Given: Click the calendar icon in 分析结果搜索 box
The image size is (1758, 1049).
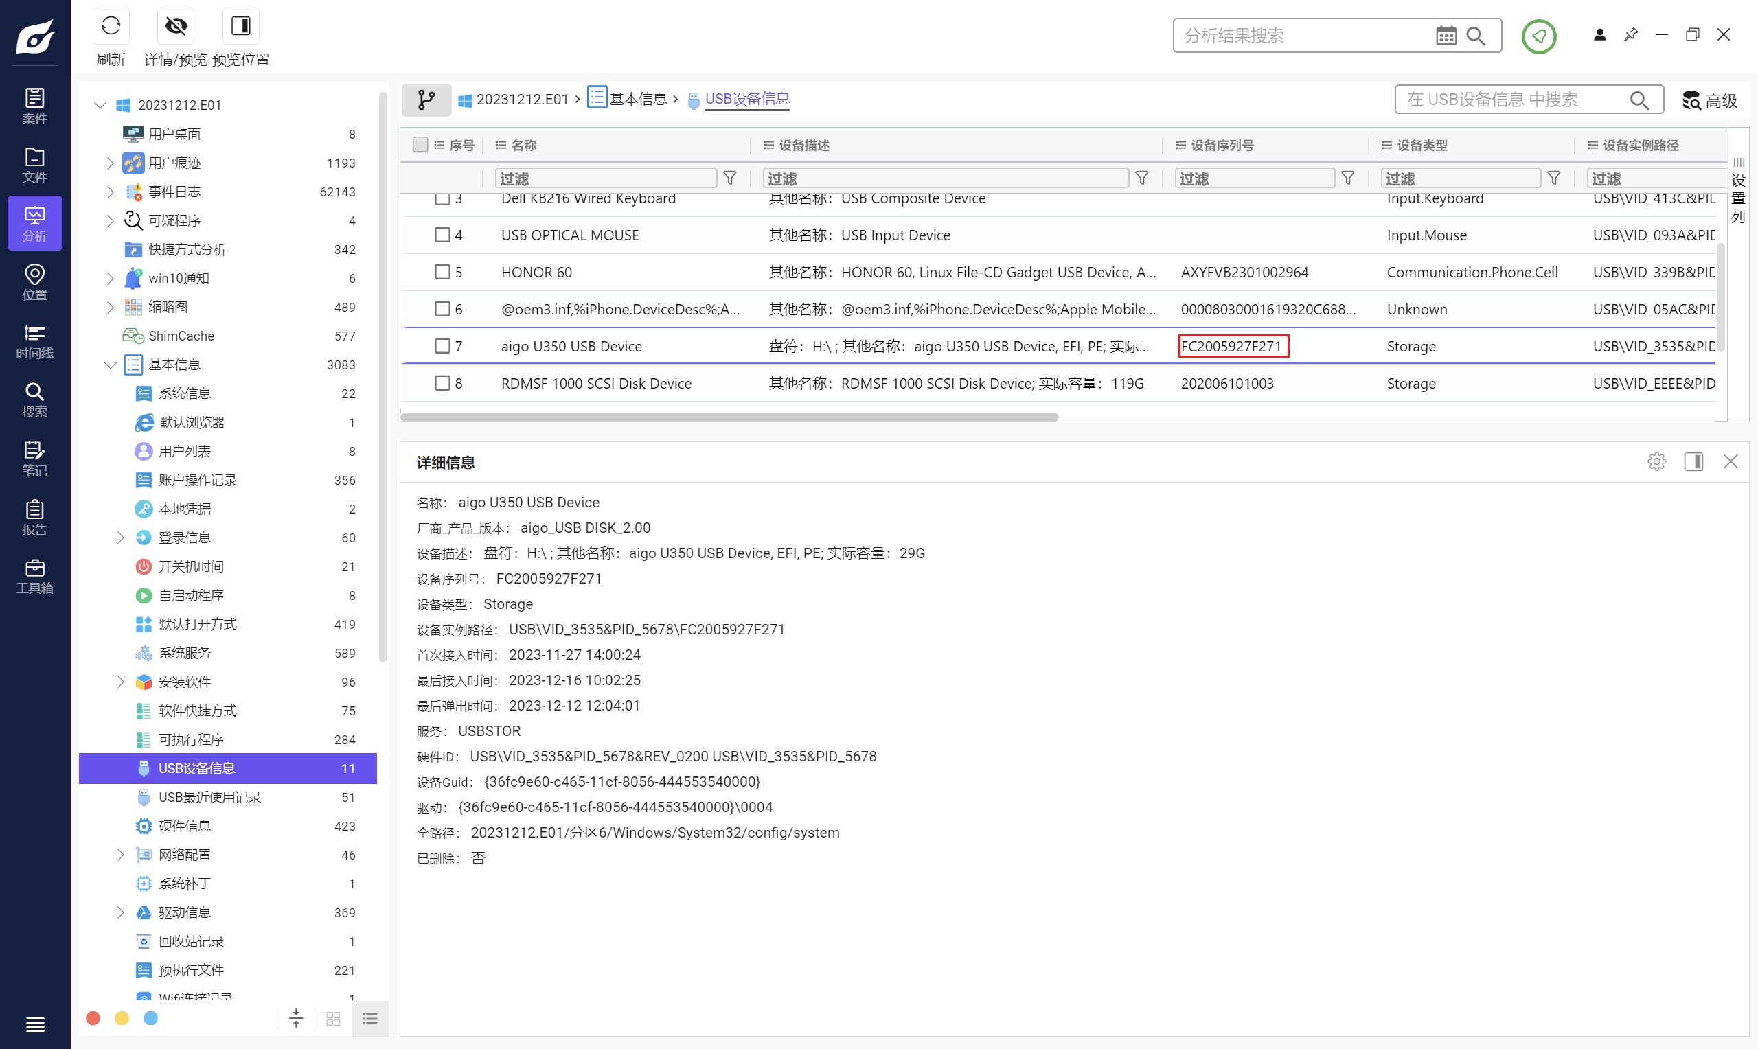Looking at the screenshot, I should pyautogui.click(x=1446, y=35).
